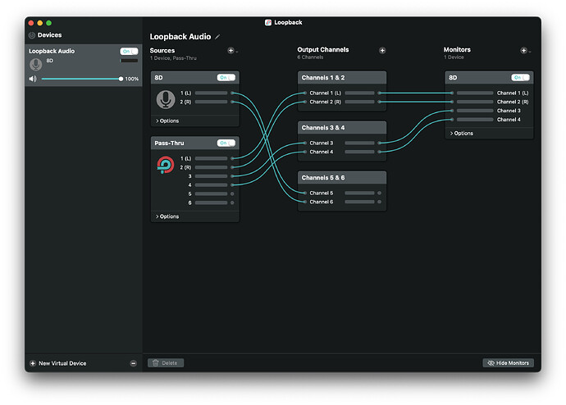Click the power icon next to Devices
Viewport: 566px width, 405px height.
[32, 35]
